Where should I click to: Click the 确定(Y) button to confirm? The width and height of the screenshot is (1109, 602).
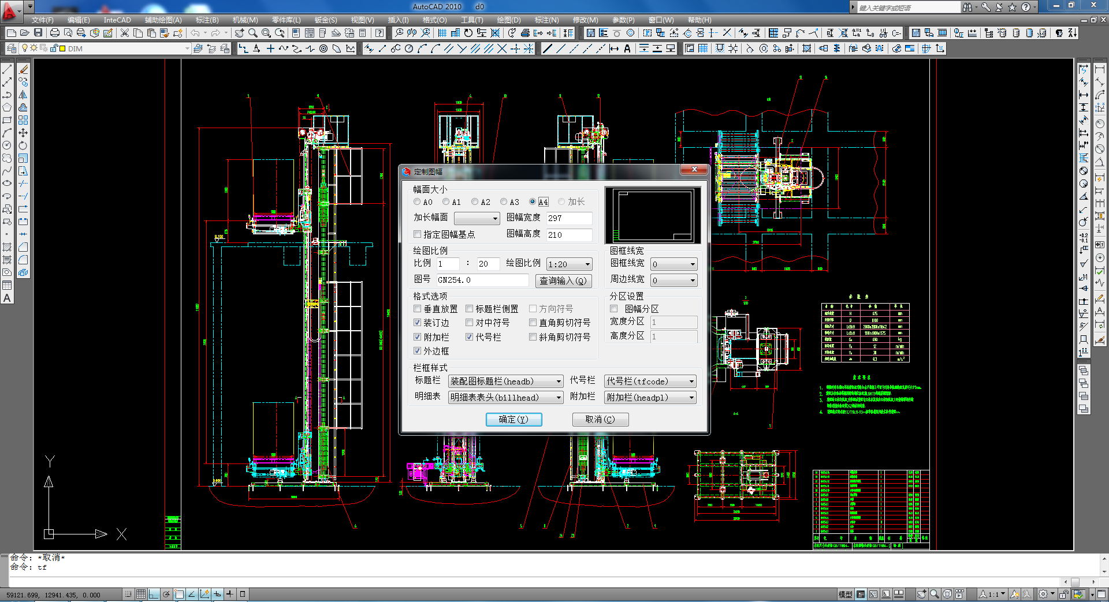point(513,420)
